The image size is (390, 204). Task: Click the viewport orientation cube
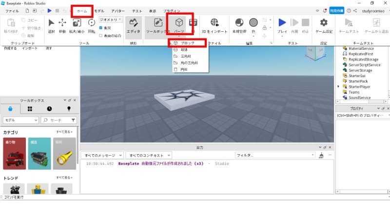point(315,53)
